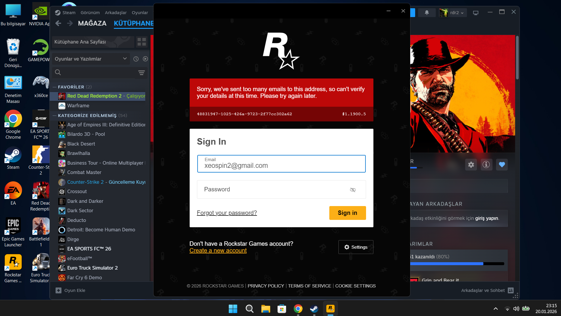Viewport: 561px width, 316px height.
Task: Open game settings gear icon in Steam
Action: click(471, 165)
